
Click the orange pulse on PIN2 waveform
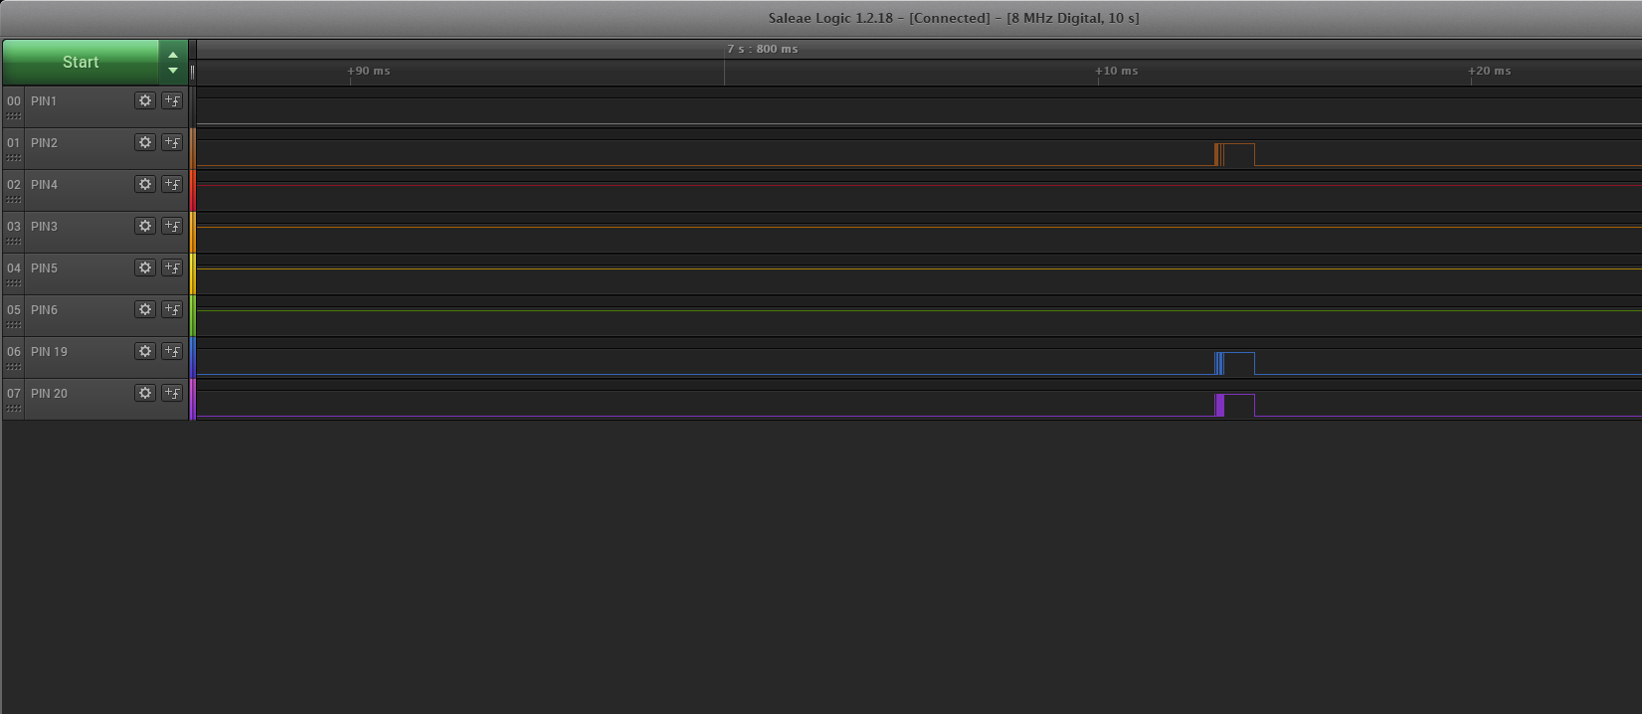(1235, 154)
